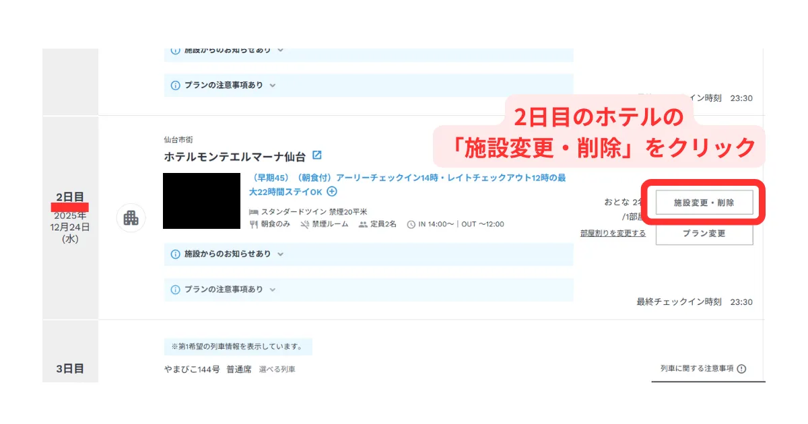Click the people icon next to 定員2名
808x424 pixels.
(363, 224)
